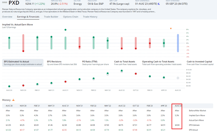Open the Overview tab

tap(7, 17)
